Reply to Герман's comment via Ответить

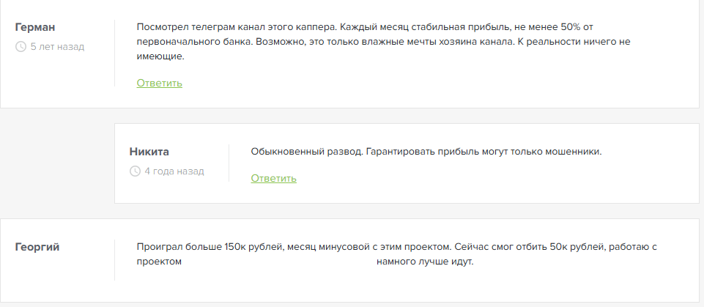click(160, 83)
